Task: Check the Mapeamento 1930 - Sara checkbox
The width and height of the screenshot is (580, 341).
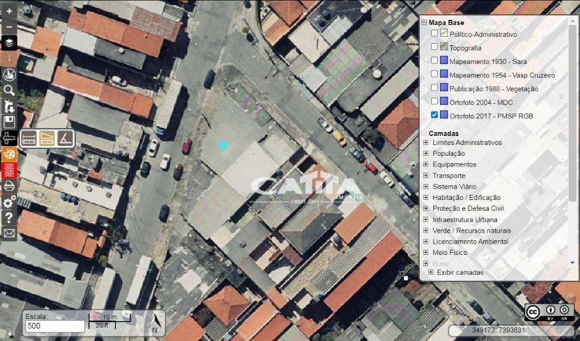Action: click(434, 60)
